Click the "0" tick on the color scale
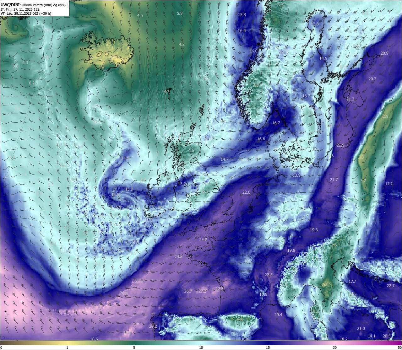The width and height of the screenshot is (402, 350). tap(1, 347)
